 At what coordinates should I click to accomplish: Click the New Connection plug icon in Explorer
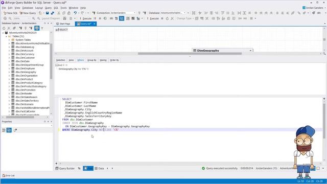tap(20, 28)
